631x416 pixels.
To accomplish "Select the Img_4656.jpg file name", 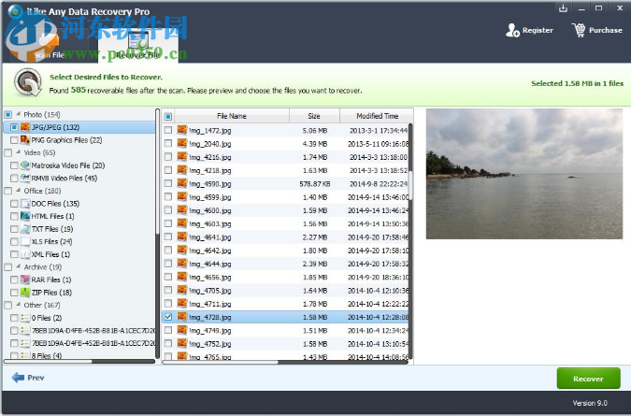I will [x=210, y=278].
